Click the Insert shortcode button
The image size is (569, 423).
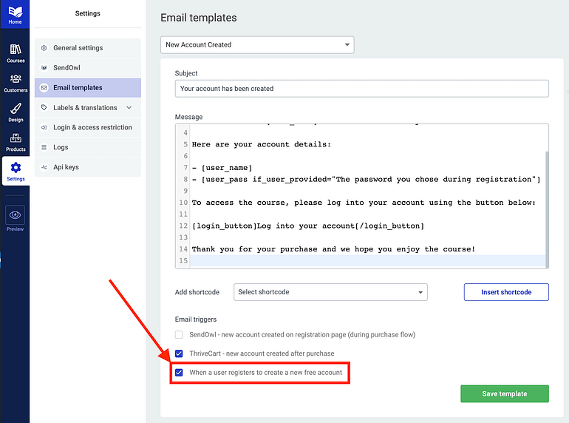[x=506, y=292]
